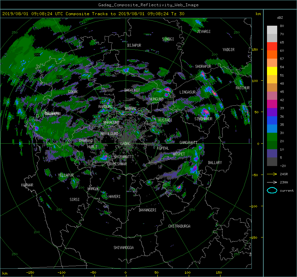Pick the orange 57-60 dBZ legend swatch
This screenshot has width=297, height=277.
272,54
